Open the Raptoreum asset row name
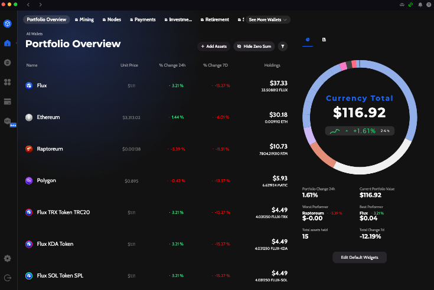This screenshot has height=290, width=434. coord(50,149)
